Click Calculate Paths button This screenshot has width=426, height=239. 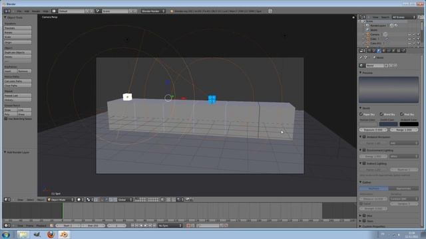pyautogui.click(x=17, y=81)
